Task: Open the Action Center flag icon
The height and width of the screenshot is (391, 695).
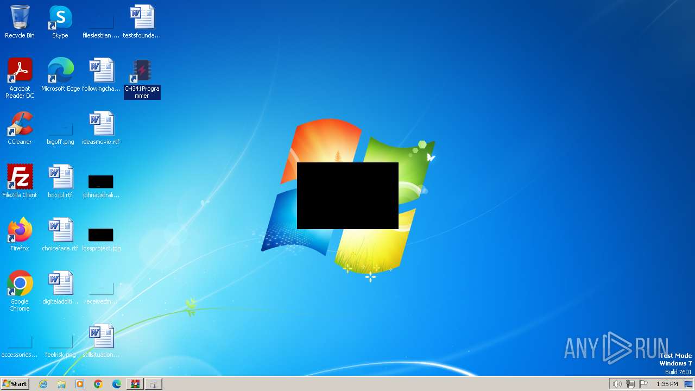Action: [x=643, y=384]
